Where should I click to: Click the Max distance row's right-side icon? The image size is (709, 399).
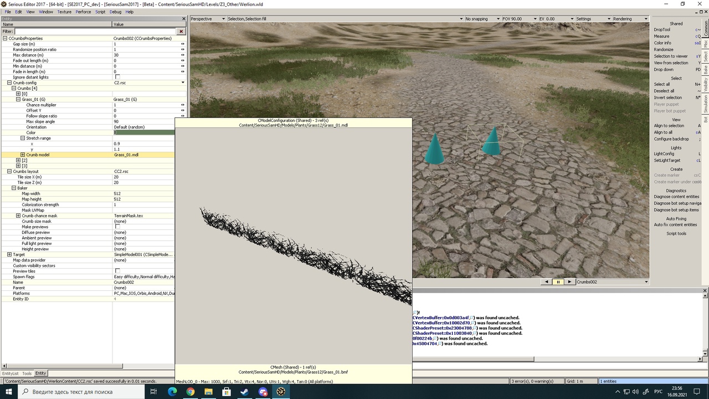(183, 55)
